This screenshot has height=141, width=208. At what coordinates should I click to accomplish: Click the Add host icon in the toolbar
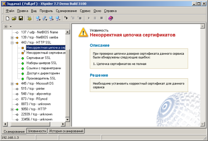click(38, 18)
